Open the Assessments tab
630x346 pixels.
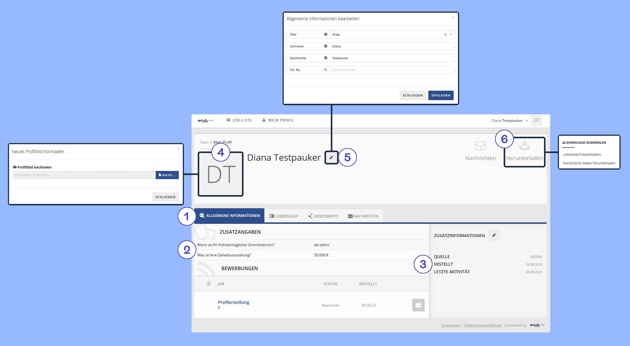tap(323, 216)
